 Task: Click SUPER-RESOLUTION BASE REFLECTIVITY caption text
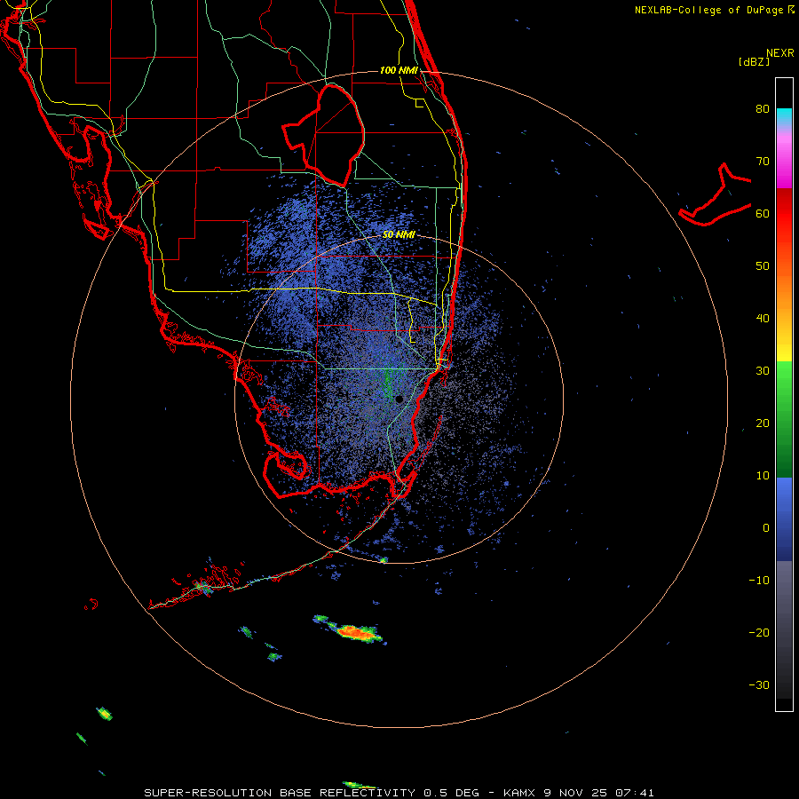point(280,793)
